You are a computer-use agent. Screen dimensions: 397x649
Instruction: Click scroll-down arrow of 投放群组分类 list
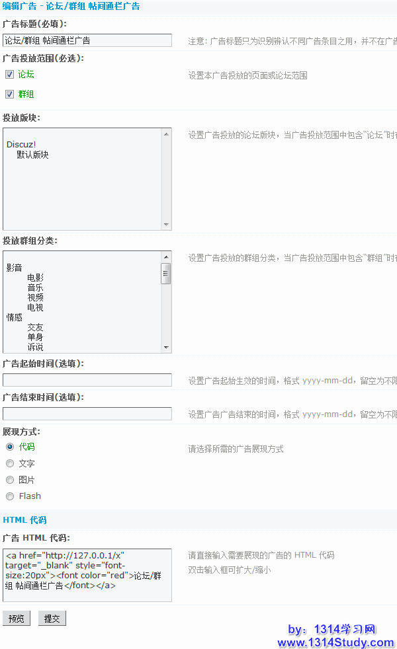[x=166, y=348]
